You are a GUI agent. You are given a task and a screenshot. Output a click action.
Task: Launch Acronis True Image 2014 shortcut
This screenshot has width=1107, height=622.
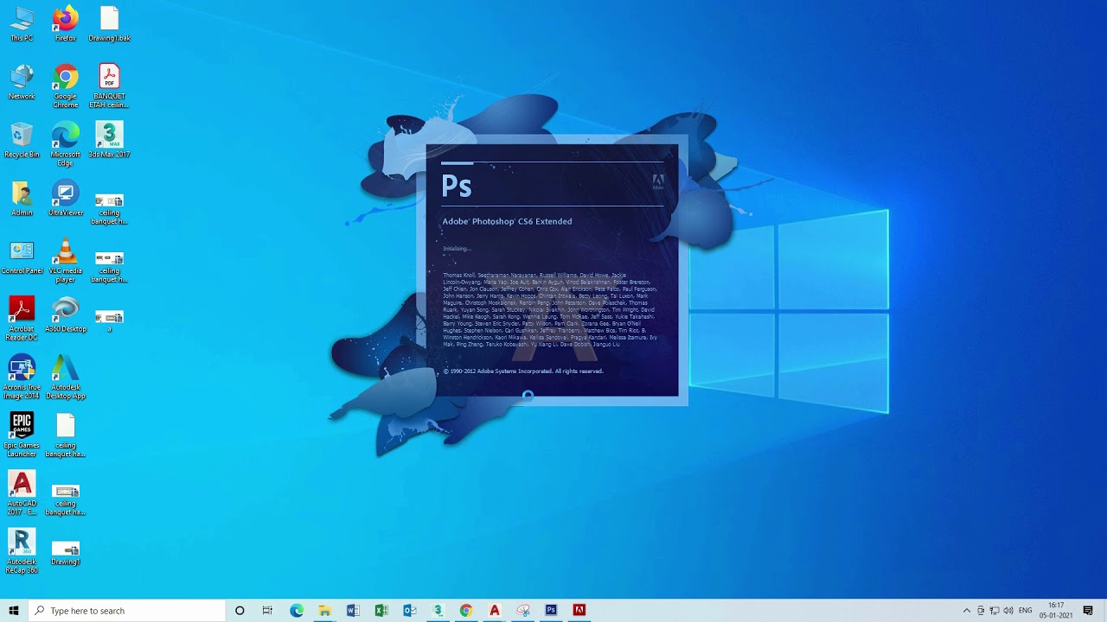click(22, 378)
